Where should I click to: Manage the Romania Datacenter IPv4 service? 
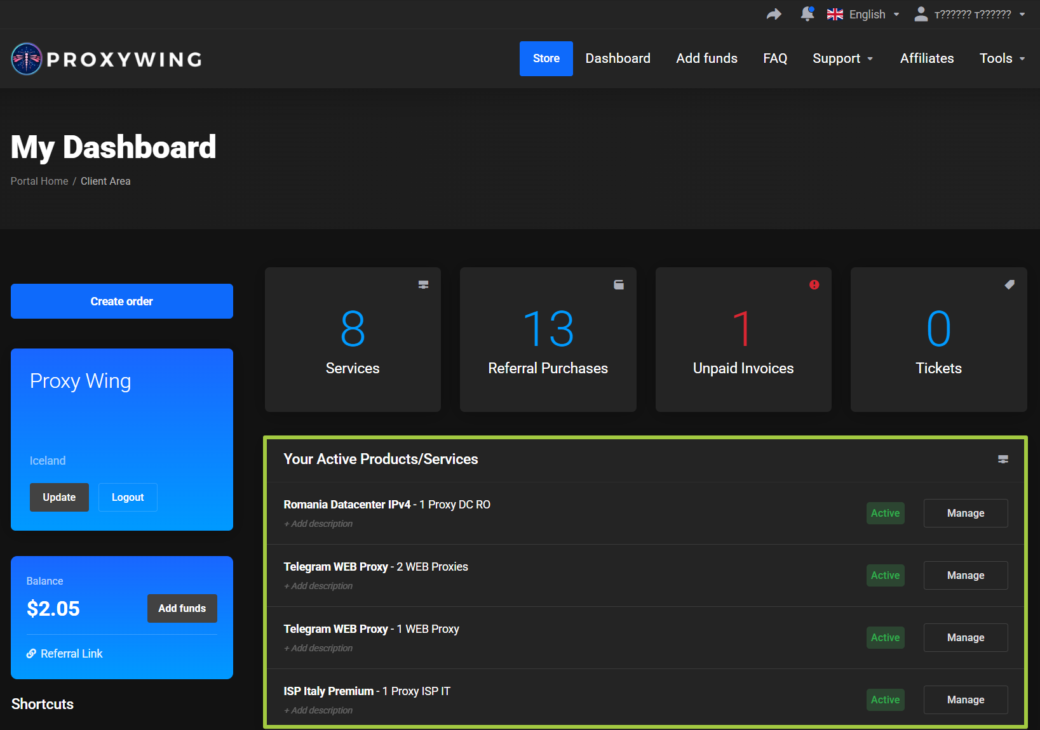tap(966, 514)
